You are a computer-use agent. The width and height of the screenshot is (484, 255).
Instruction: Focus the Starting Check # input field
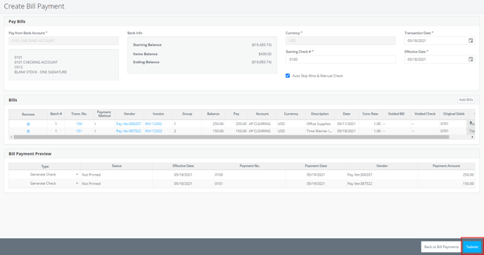pos(340,60)
